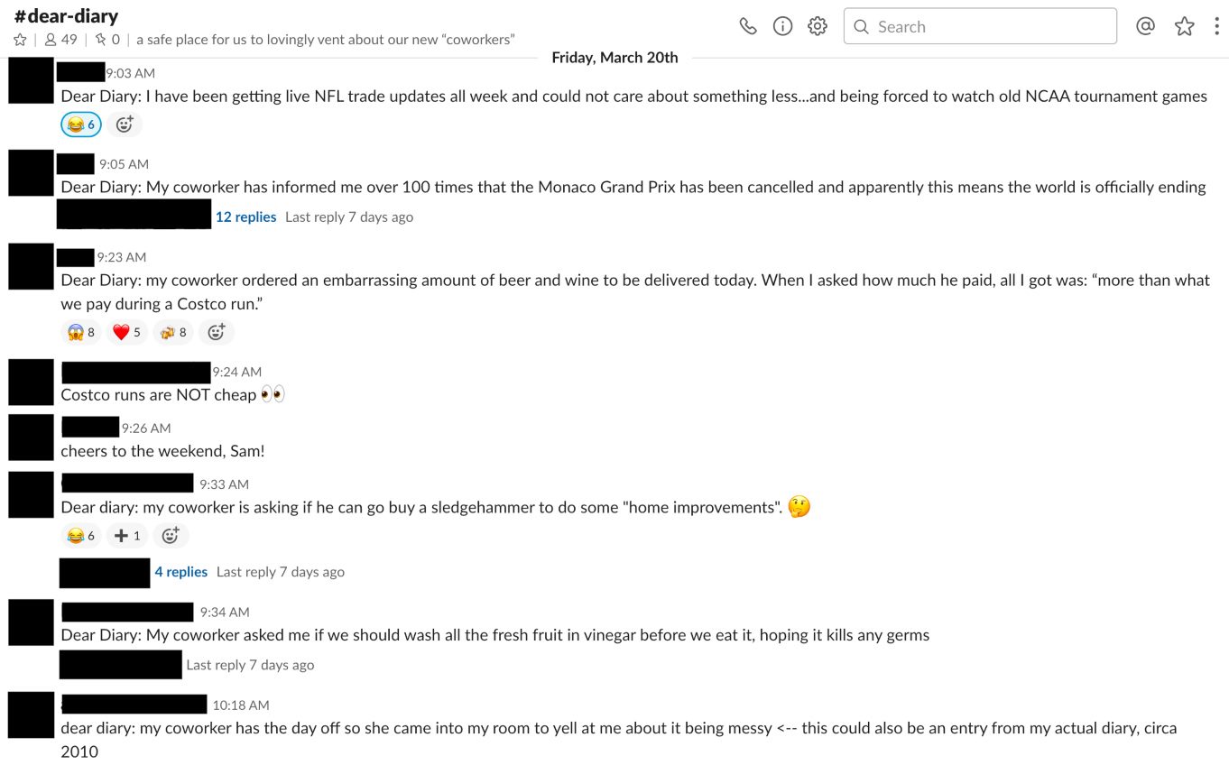Toggle the laughing reaction on the NFL message
The image size is (1229, 765).
point(81,124)
